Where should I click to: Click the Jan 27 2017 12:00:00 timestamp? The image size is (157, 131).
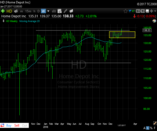11,7
